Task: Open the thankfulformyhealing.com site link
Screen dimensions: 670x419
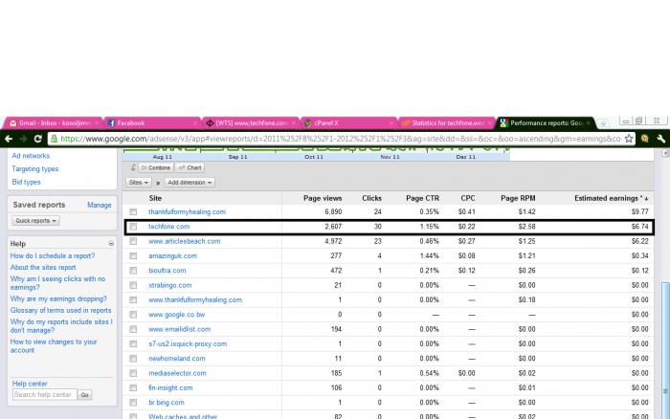Action: point(187,211)
